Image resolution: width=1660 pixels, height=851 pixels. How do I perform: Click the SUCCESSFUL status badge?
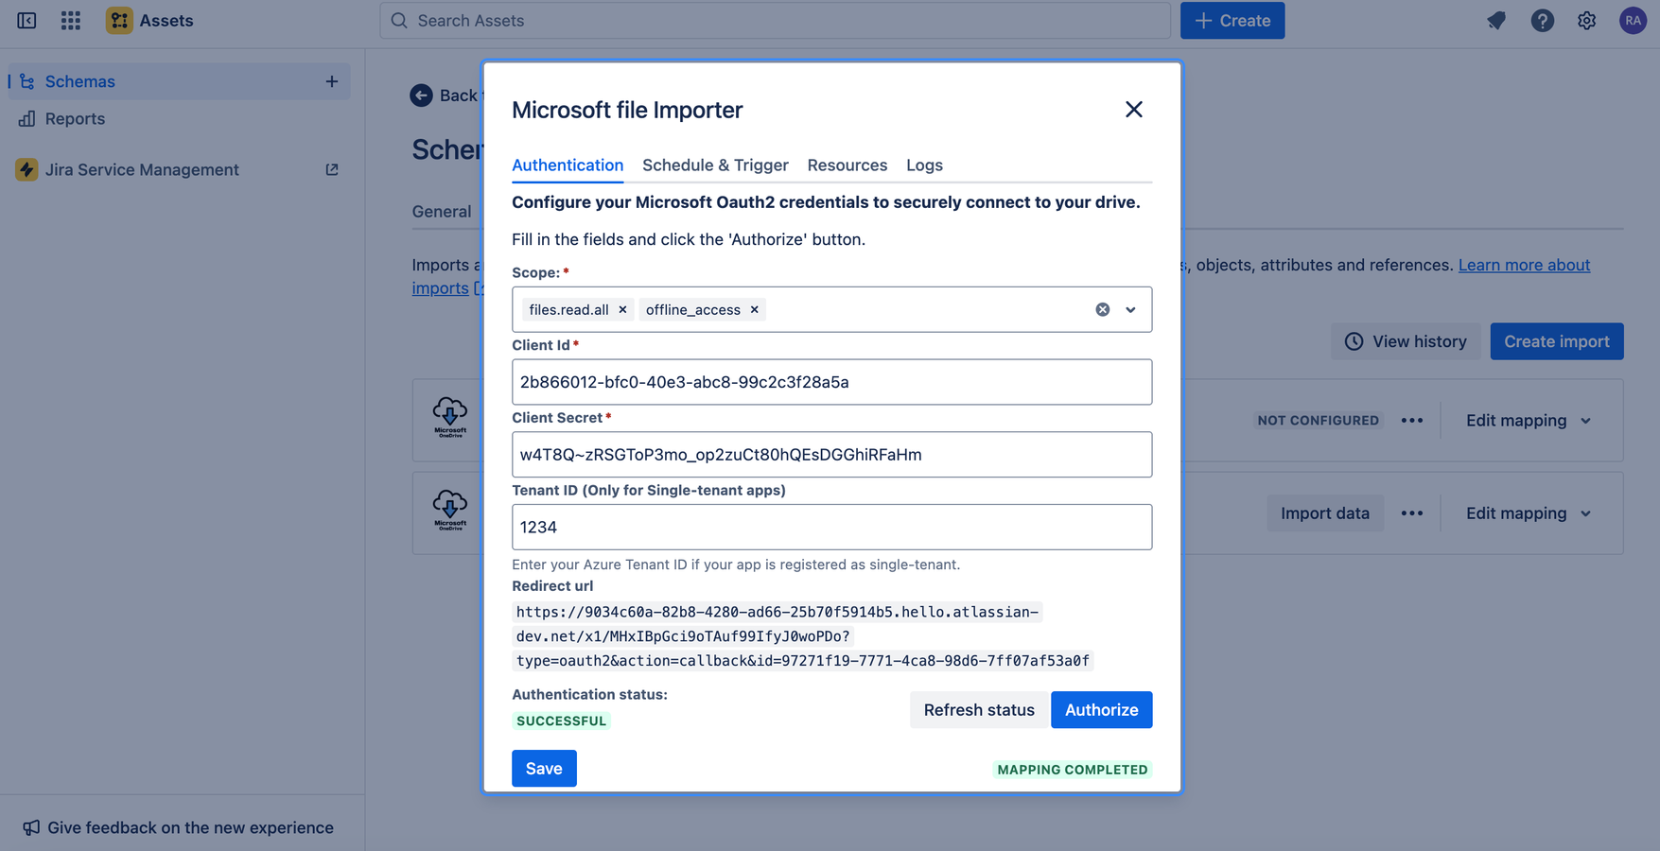click(562, 721)
